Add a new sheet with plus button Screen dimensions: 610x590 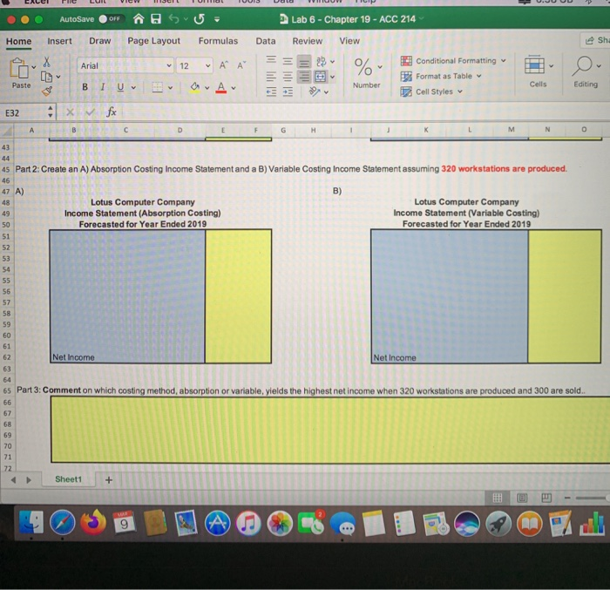[x=109, y=480]
